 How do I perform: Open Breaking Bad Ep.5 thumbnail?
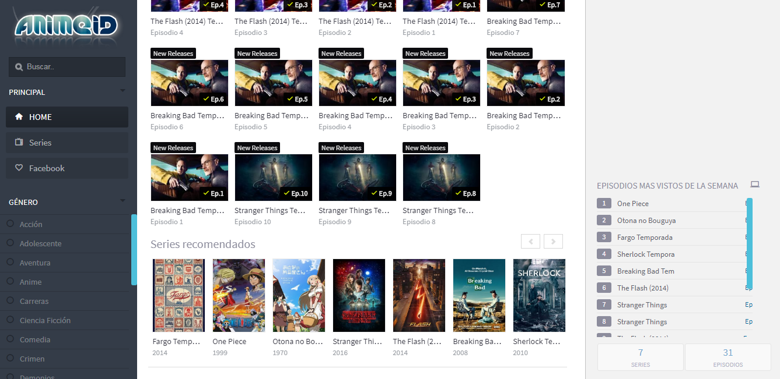[x=274, y=83]
